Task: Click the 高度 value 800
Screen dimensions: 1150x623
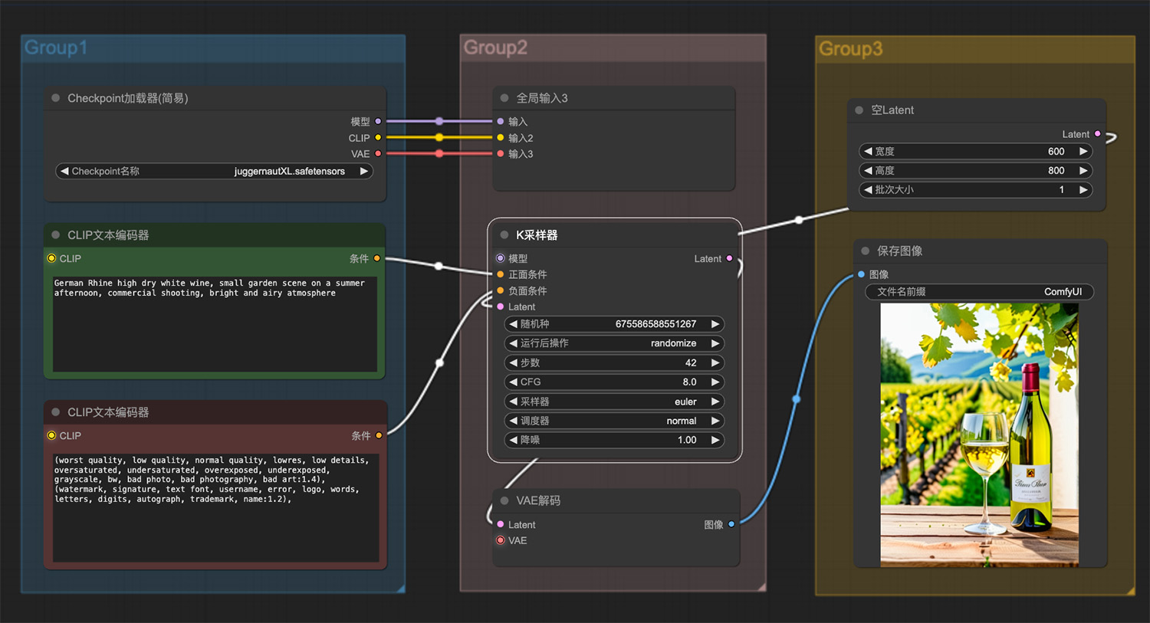Action: click(1056, 170)
